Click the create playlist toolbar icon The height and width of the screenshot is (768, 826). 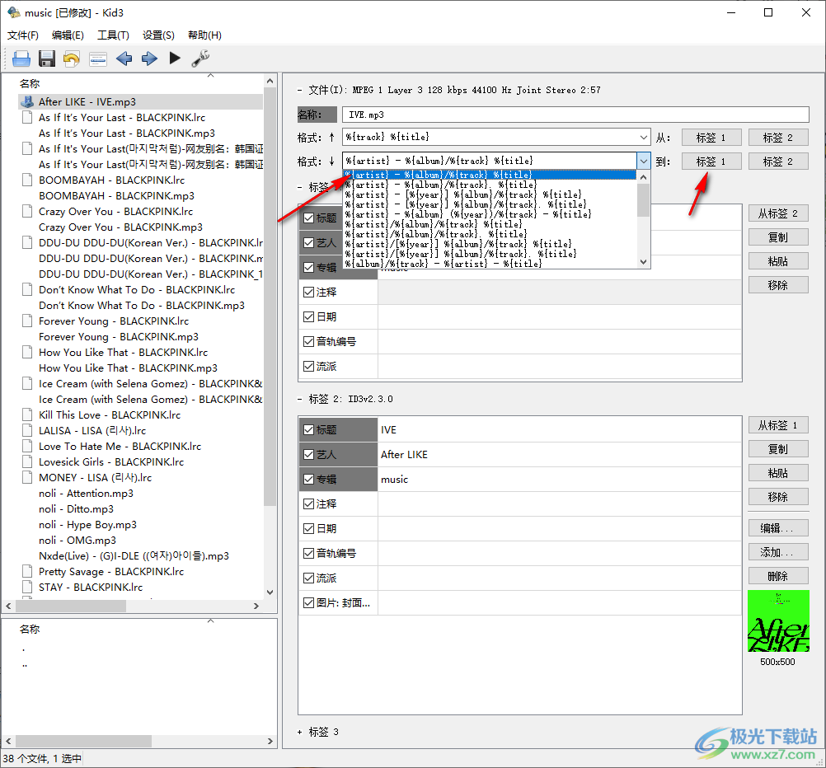pyautogui.click(x=98, y=59)
